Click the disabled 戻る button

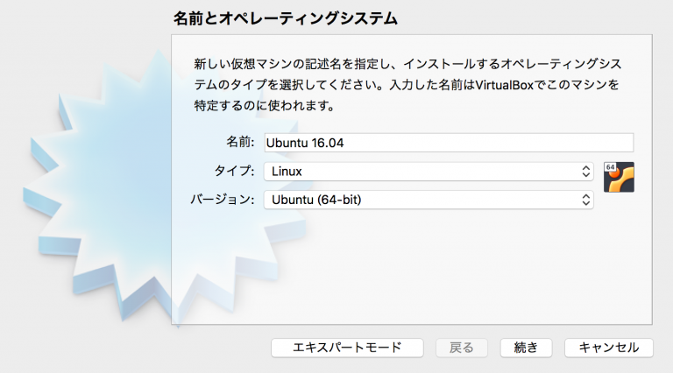click(x=462, y=348)
